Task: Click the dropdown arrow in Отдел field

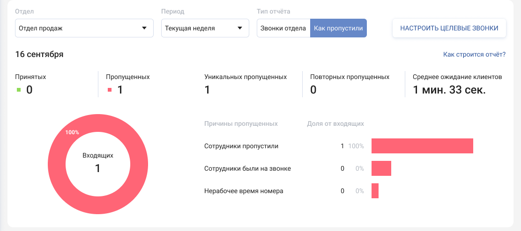Action: click(x=144, y=28)
